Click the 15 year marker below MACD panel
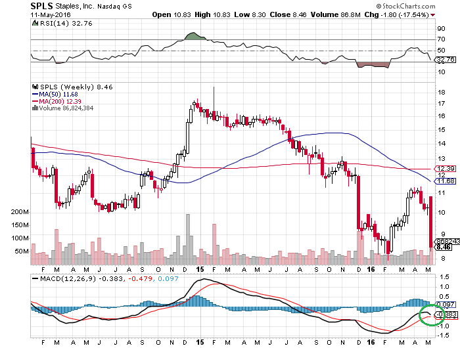 click(200, 343)
